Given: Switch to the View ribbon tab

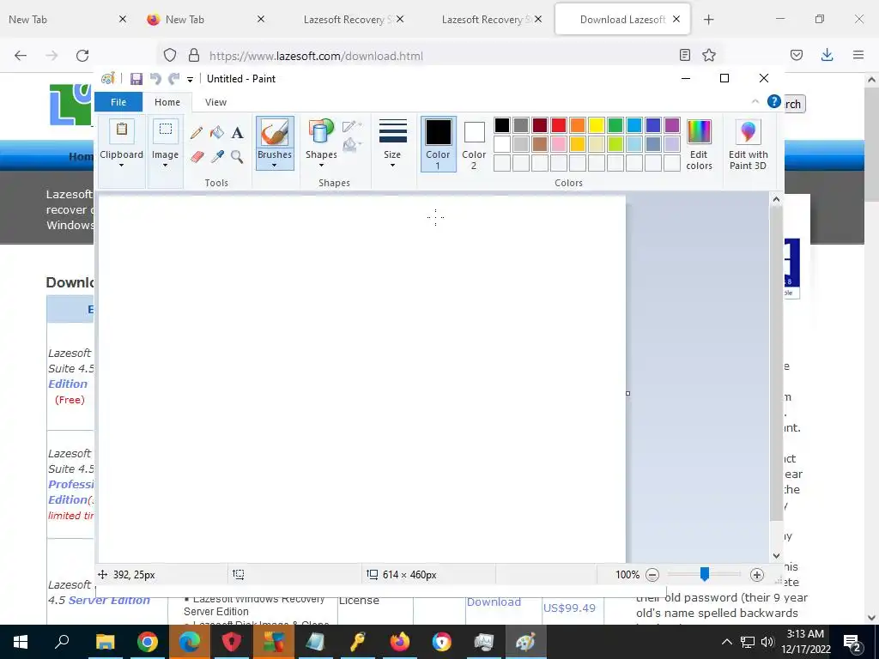Looking at the screenshot, I should tap(215, 102).
